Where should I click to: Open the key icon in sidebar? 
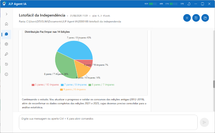(x=6, y=54)
